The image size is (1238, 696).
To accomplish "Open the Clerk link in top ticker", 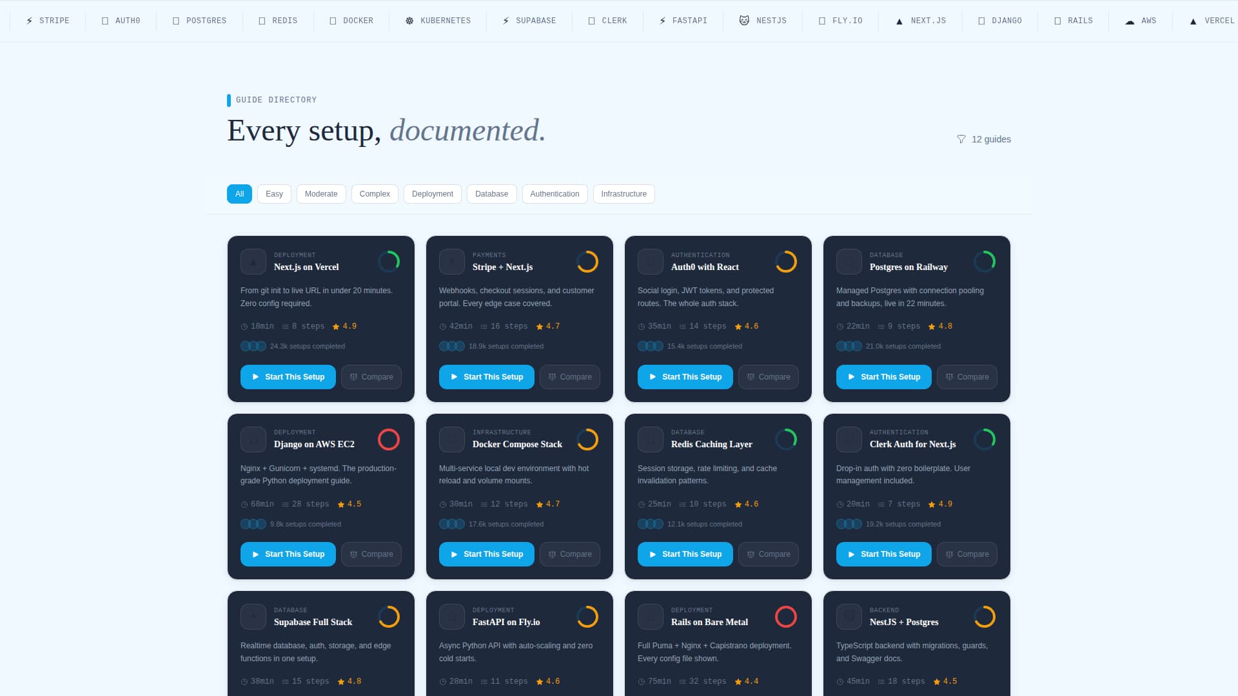I will pos(607,21).
